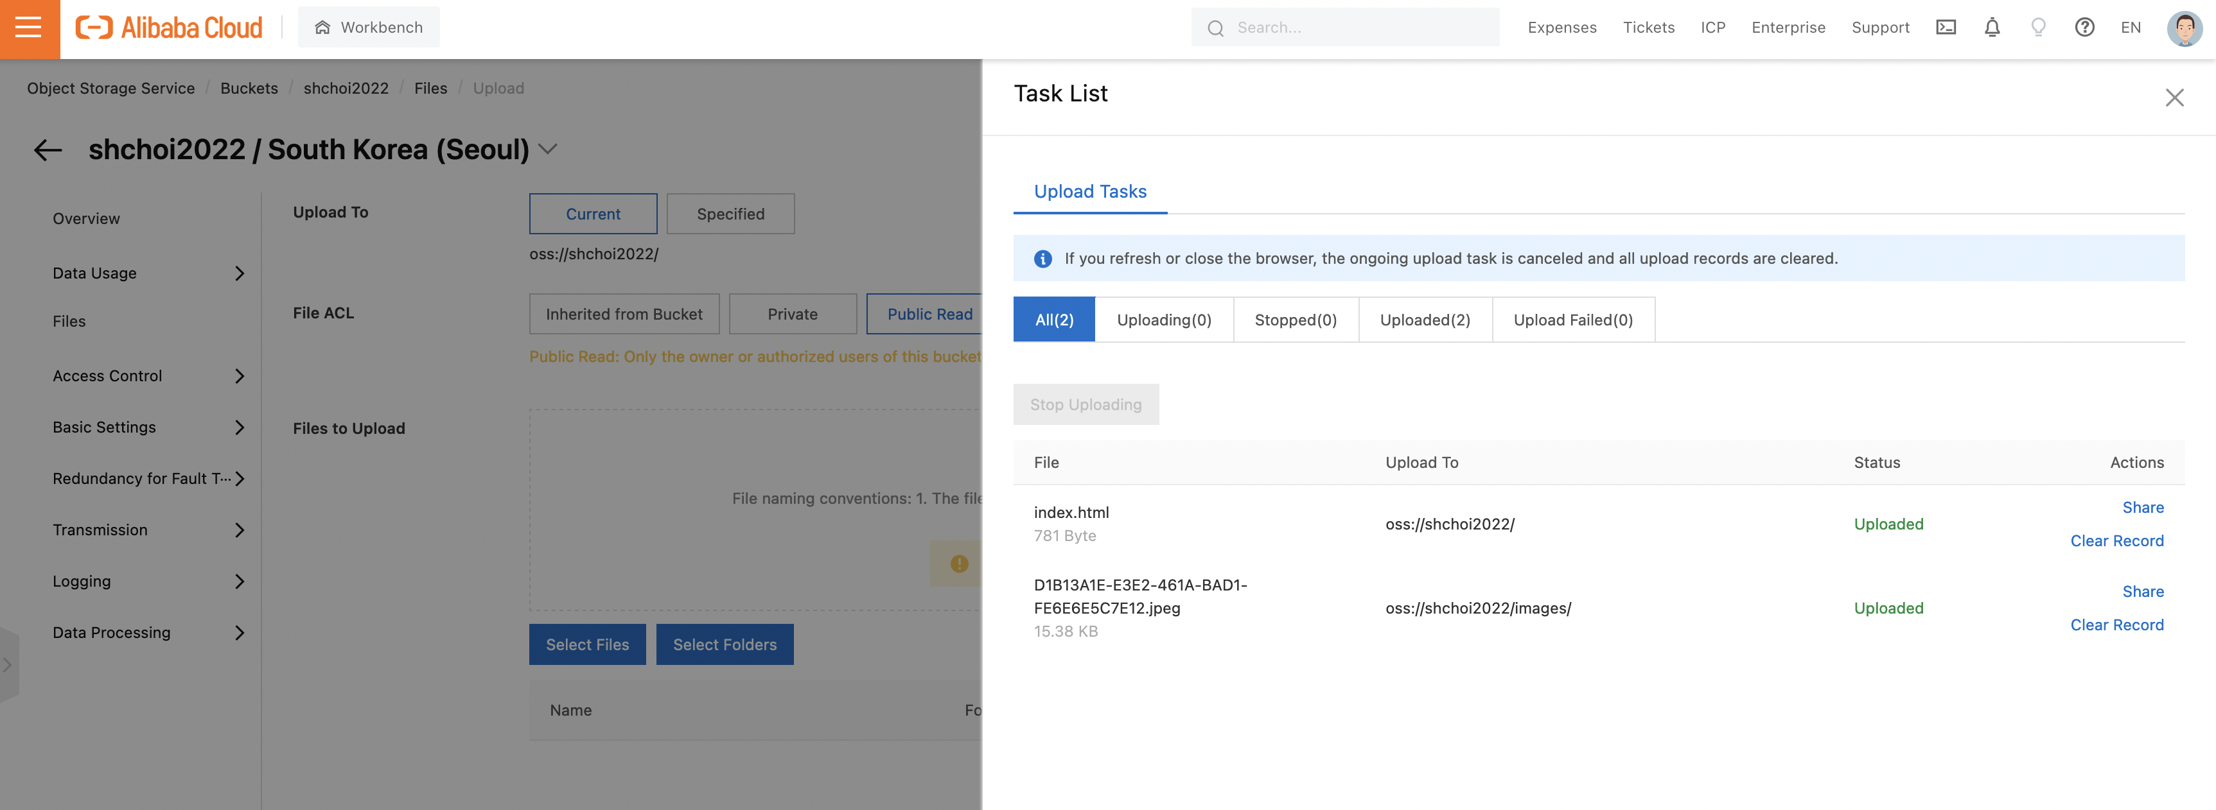Click the index.html file name
The image size is (2216, 810).
tap(1071, 512)
